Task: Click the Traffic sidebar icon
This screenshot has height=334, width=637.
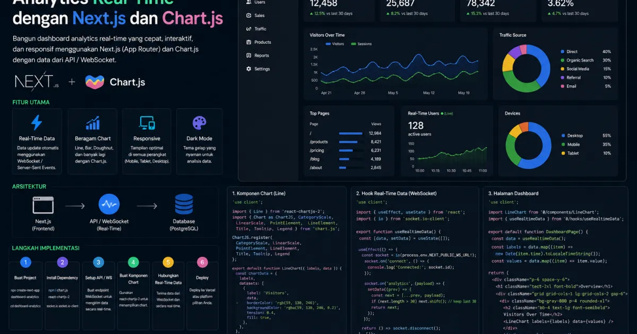Action: pos(248,29)
